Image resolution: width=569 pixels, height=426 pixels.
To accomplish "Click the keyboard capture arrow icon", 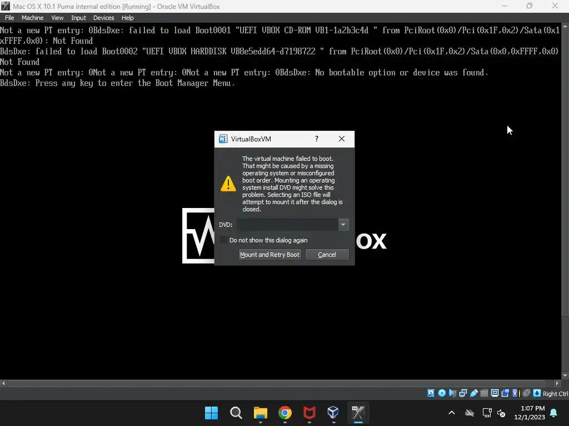I will 537,393.
